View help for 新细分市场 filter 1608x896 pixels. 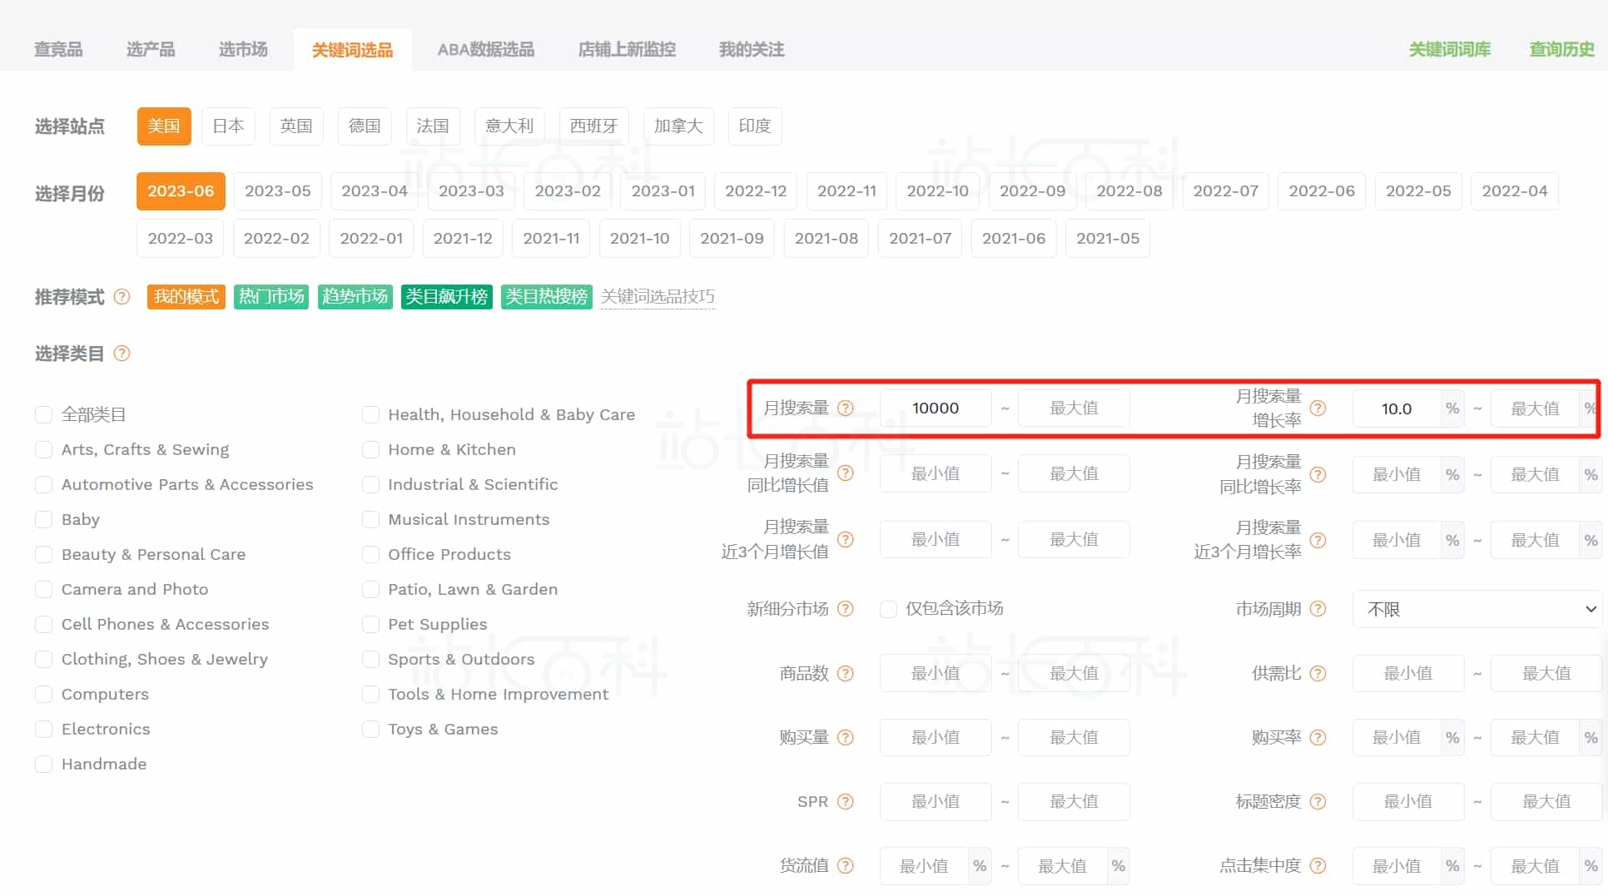846,609
